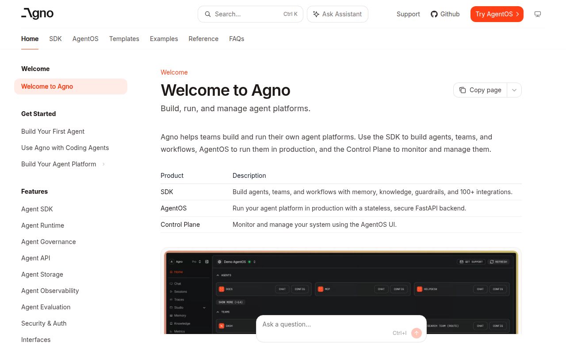The width and height of the screenshot is (566, 353).
Task: Click the Product column header
Action: [x=172, y=176]
